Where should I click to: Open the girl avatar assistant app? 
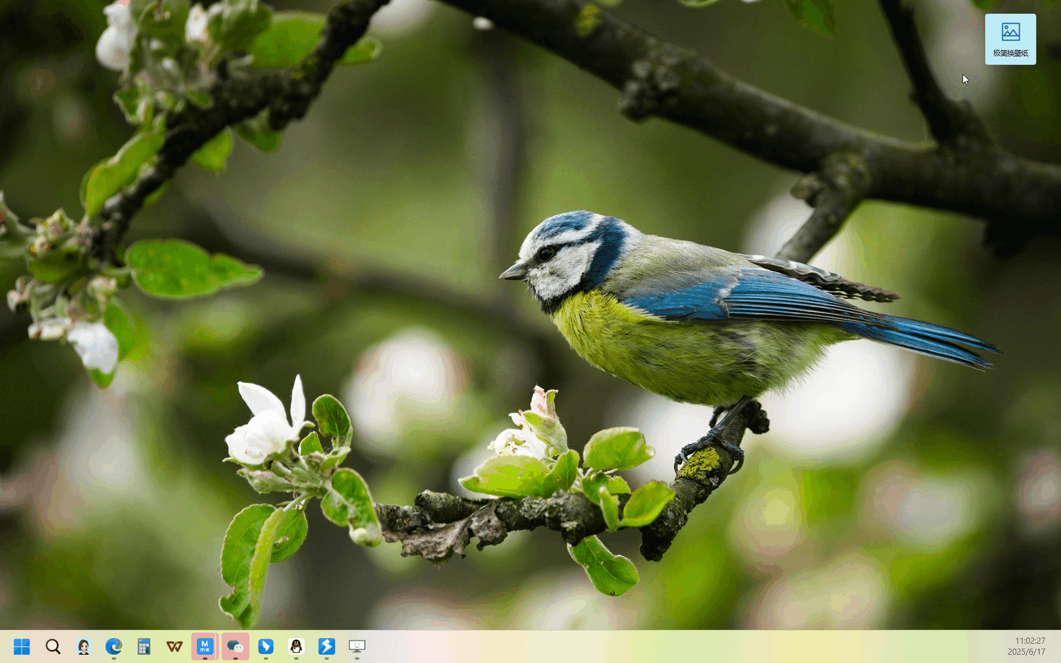point(83,646)
